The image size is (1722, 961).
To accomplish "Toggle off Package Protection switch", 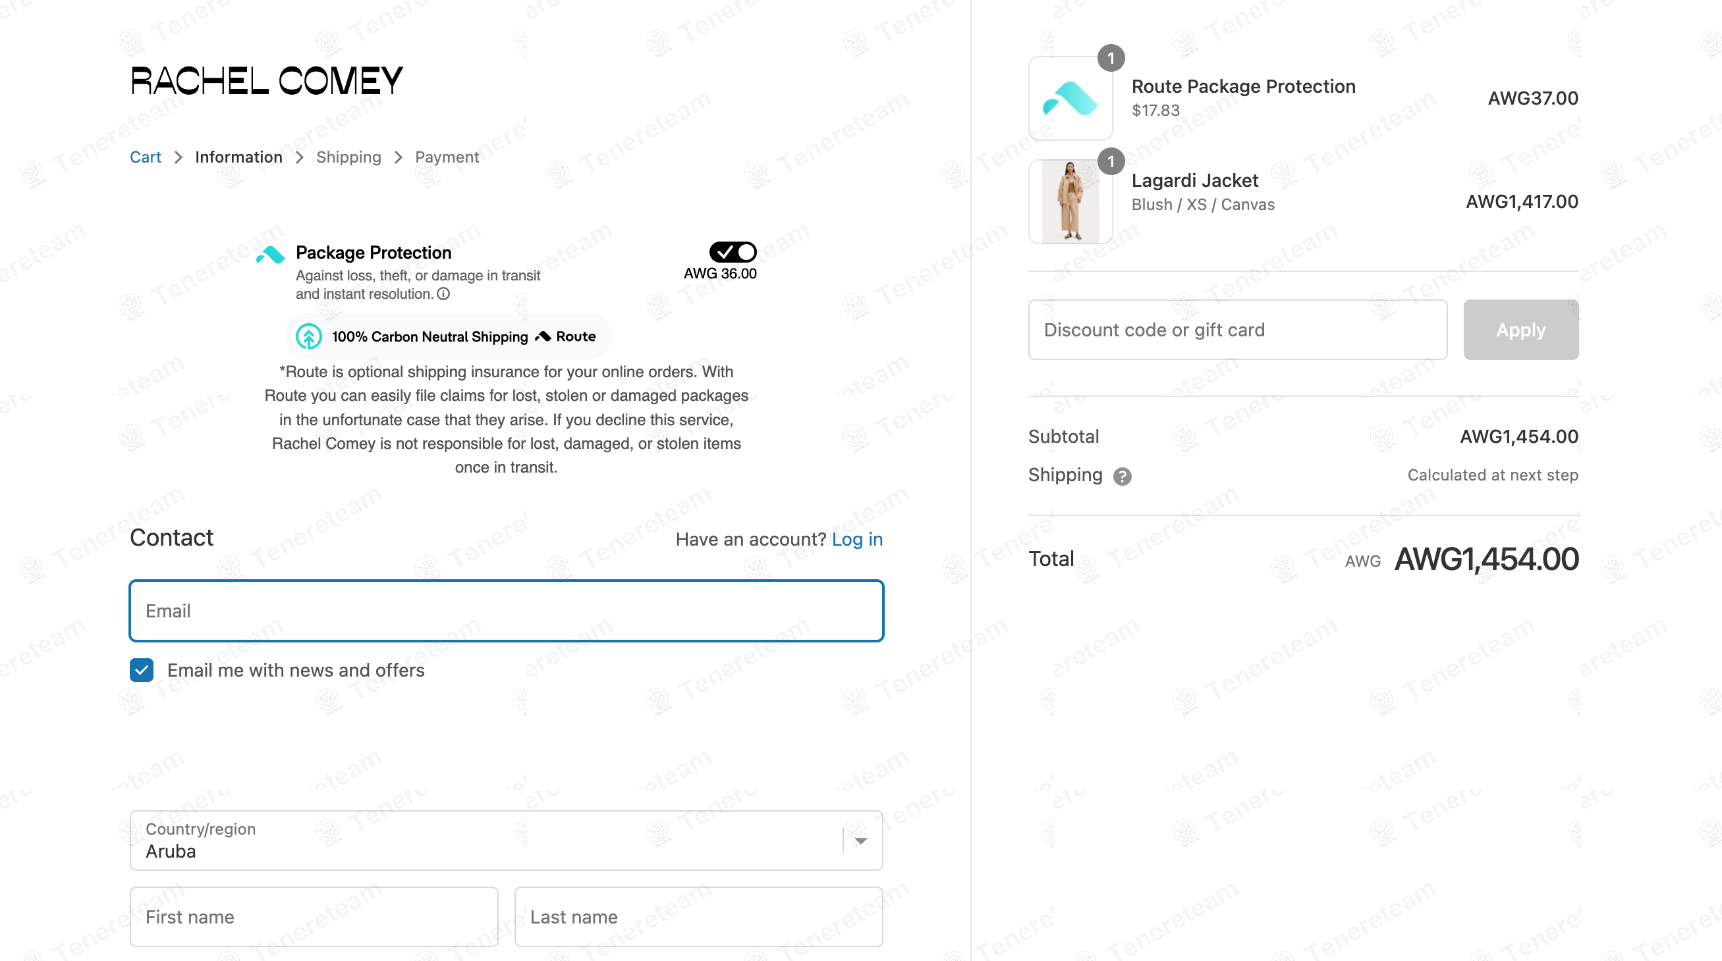I will [733, 252].
